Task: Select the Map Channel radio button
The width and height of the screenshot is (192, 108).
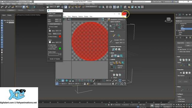Action: click(x=178, y=49)
